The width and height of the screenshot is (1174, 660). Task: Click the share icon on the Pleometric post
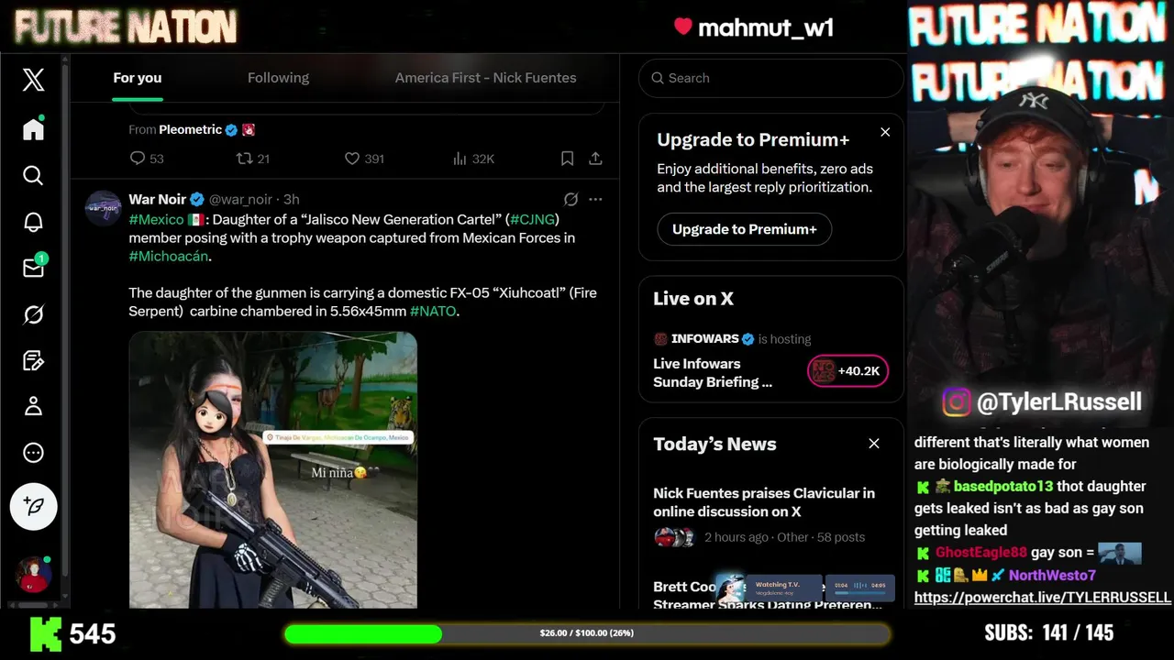[x=595, y=159]
